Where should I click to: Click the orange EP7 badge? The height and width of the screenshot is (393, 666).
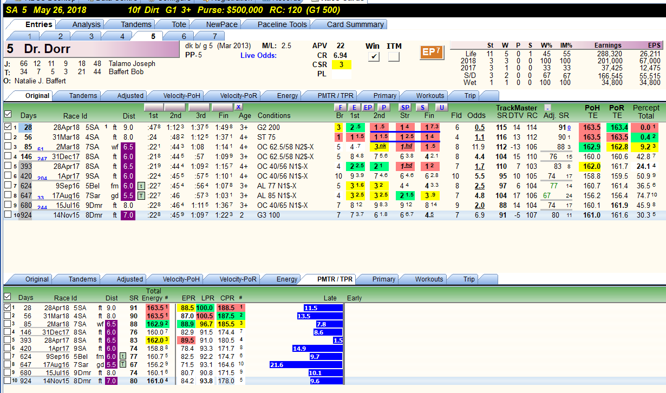pos(432,52)
